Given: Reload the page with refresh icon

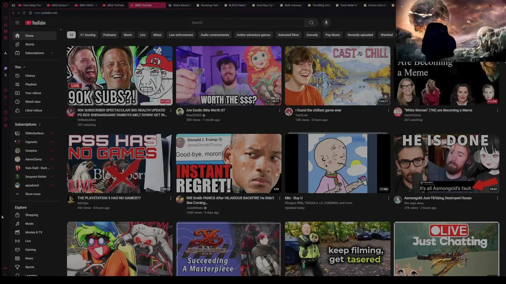Looking at the screenshot, I should coord(24,13).
